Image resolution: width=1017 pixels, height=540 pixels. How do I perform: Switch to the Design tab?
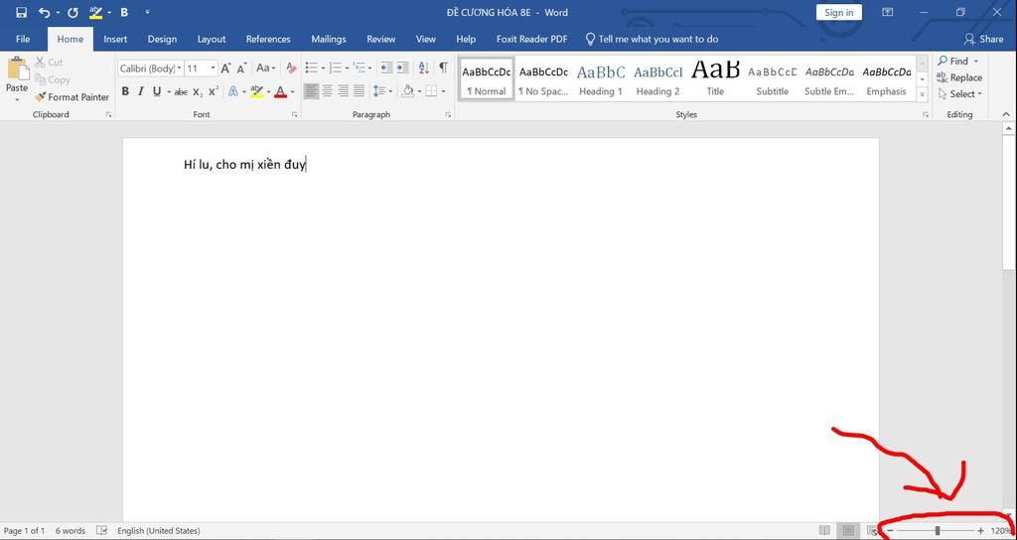(162, 39)
